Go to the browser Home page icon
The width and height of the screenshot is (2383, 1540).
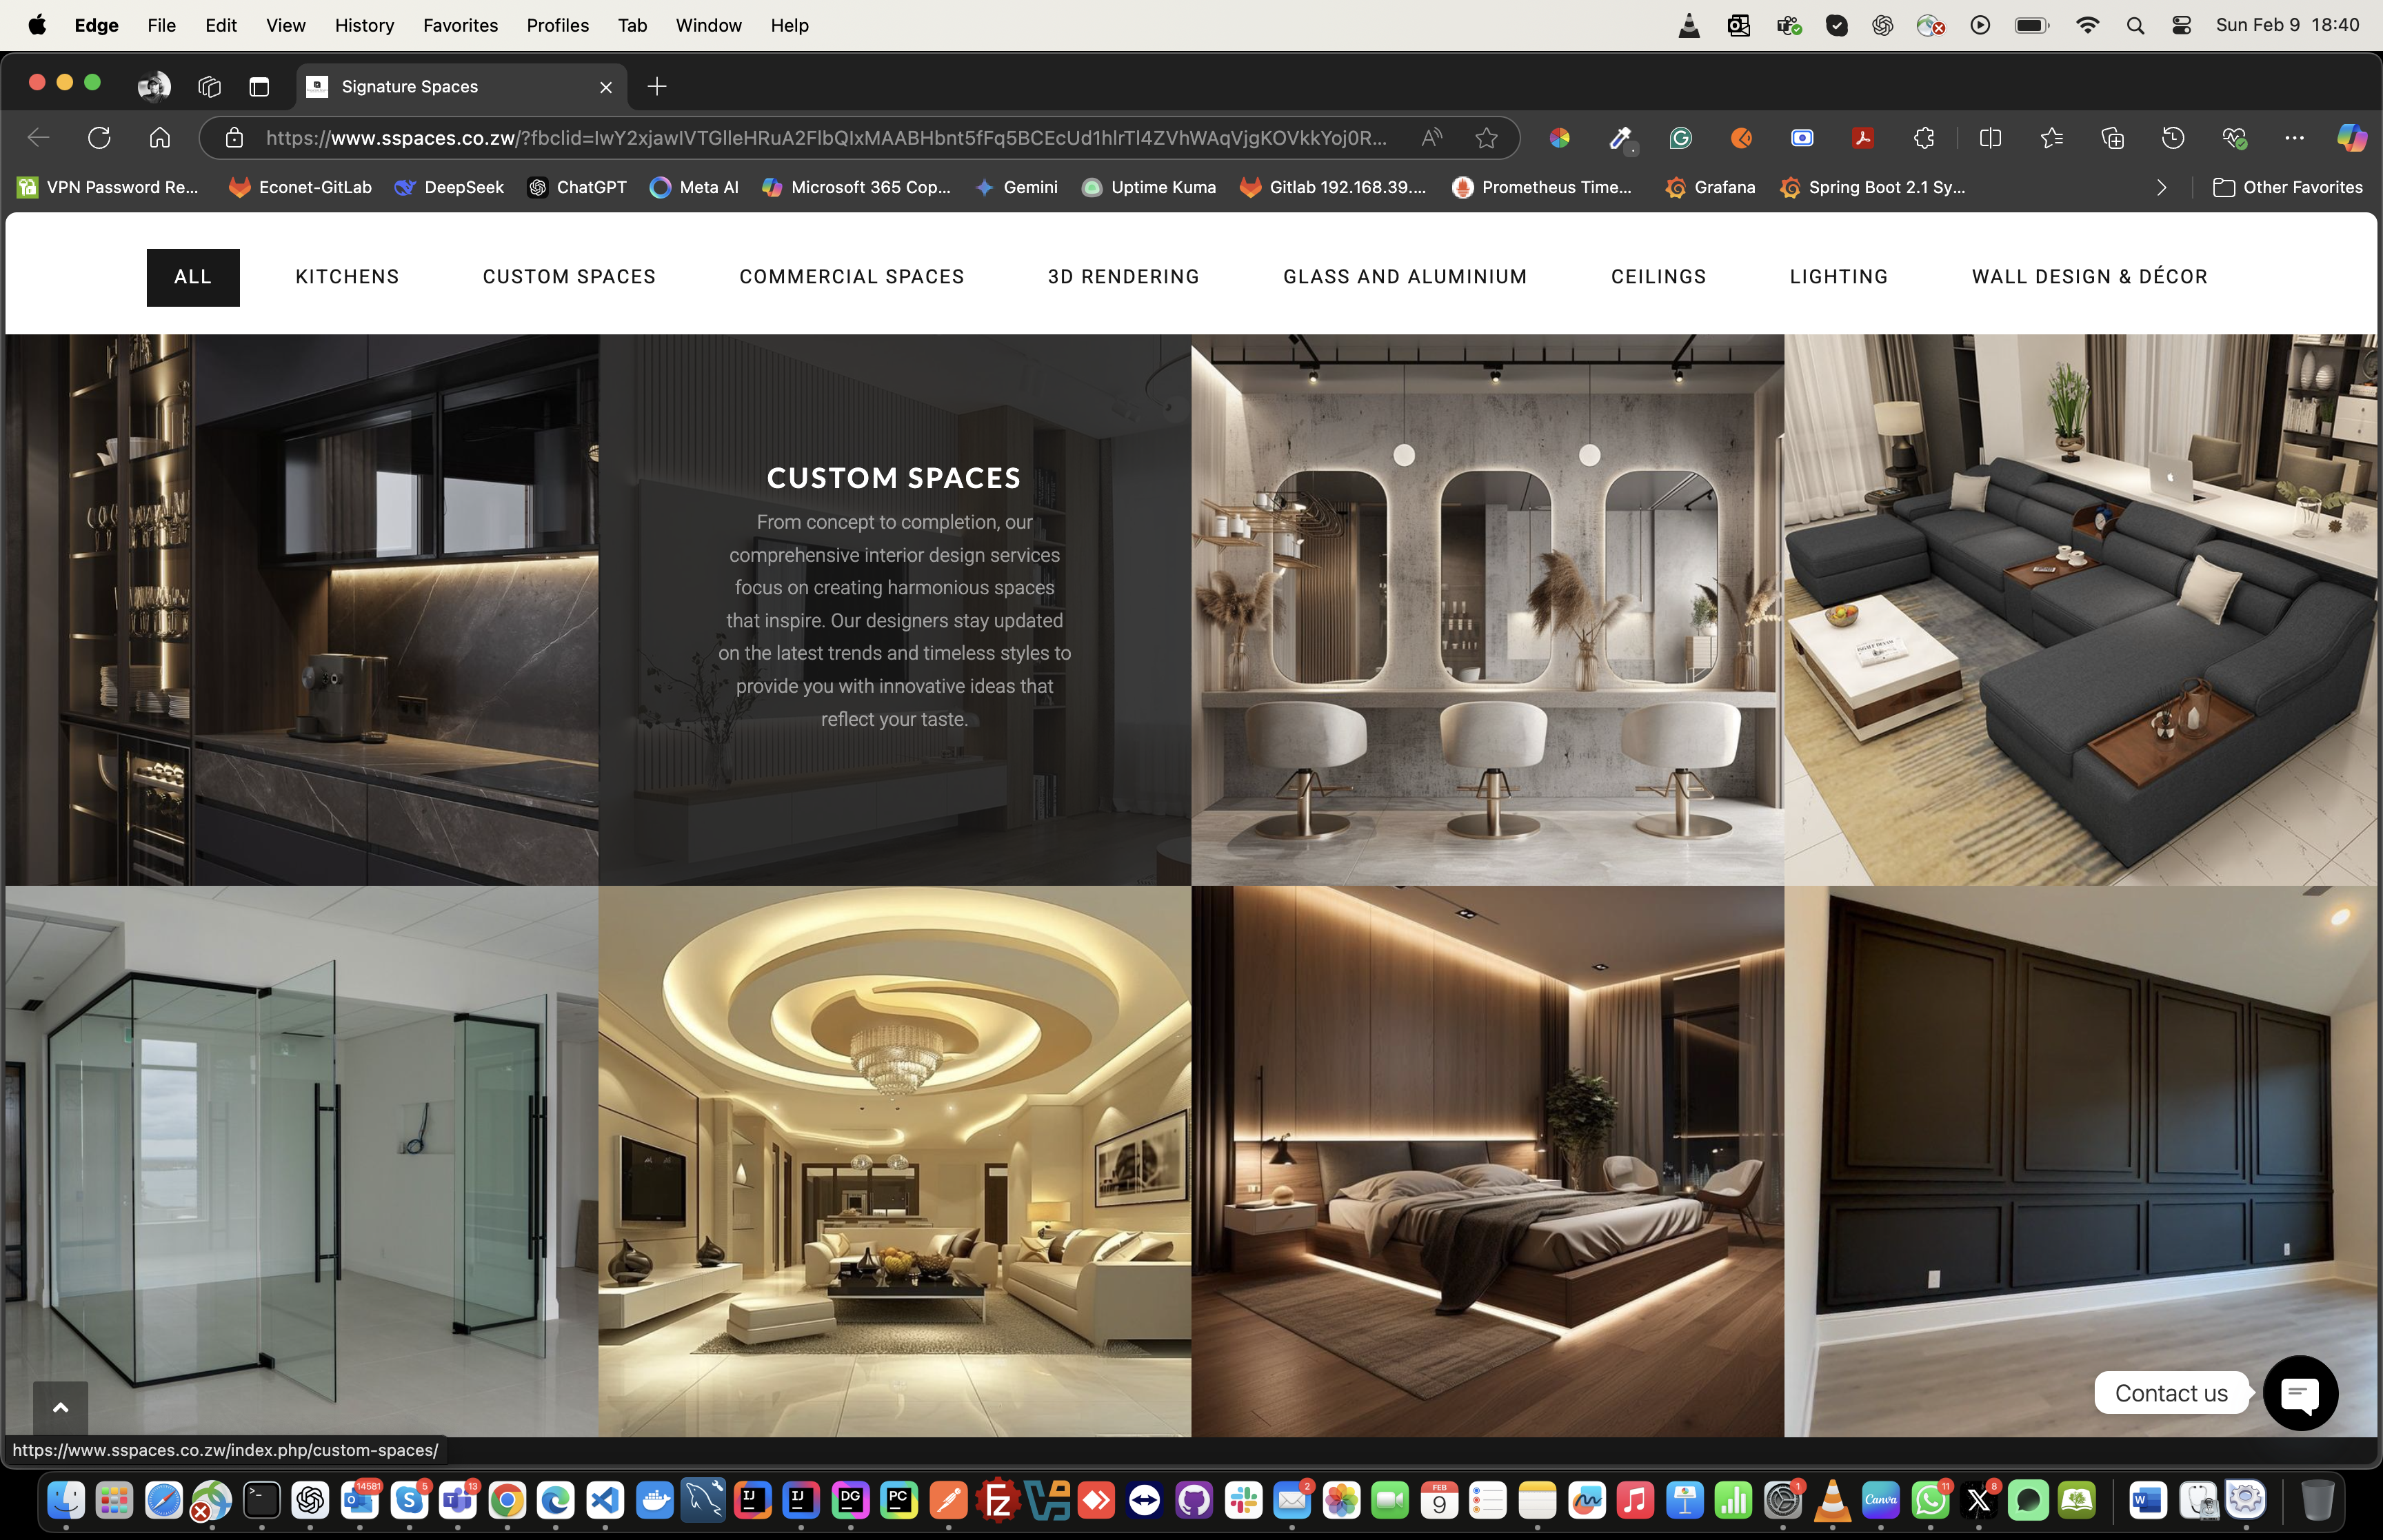pyautogui.click(x=160, y=138)
